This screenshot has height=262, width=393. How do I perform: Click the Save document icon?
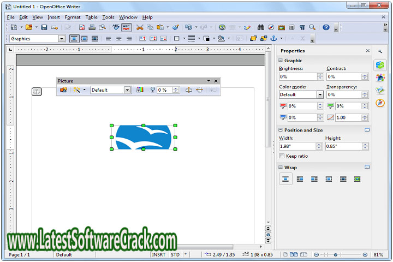click(x=44, y=27)
